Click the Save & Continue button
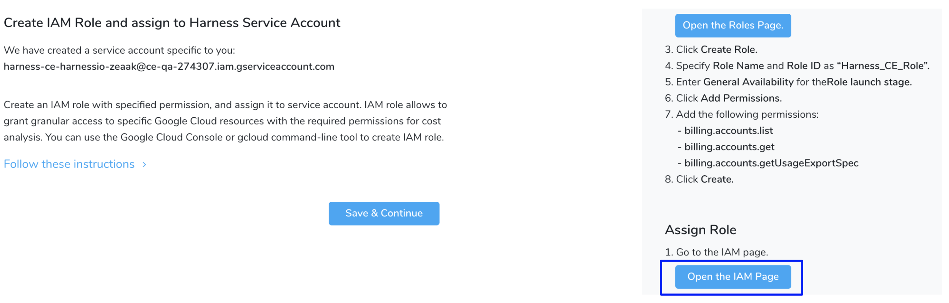Screen dimensions: 949x303 click(x=384, y=213)
